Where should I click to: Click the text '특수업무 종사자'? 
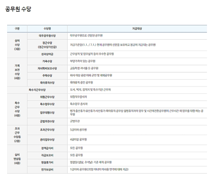pyautogui.click(x=79, y=104)
